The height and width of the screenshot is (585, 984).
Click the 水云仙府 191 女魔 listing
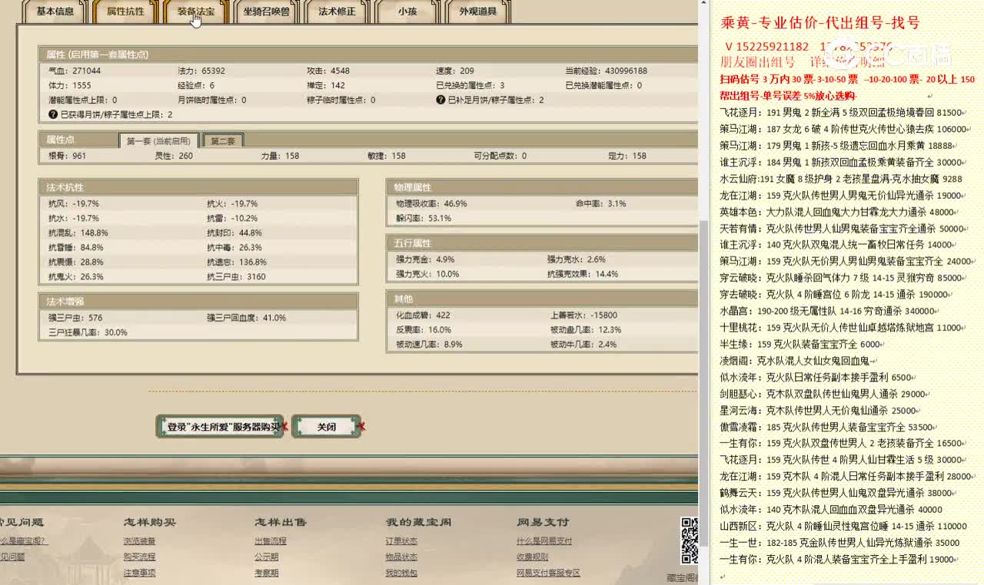click(840, 179)
